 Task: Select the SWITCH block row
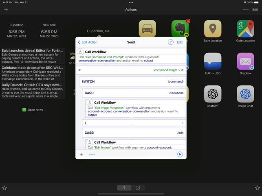(132, 81)
